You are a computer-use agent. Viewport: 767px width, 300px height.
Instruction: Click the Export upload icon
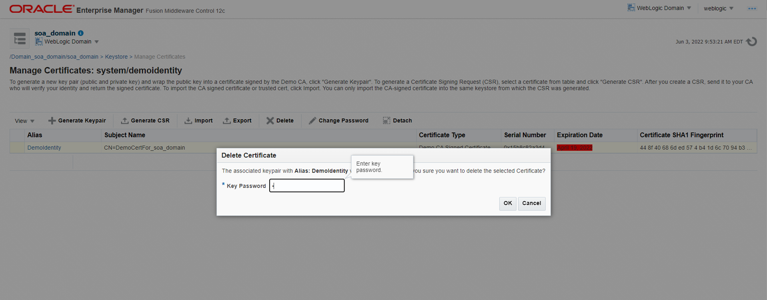227,121
